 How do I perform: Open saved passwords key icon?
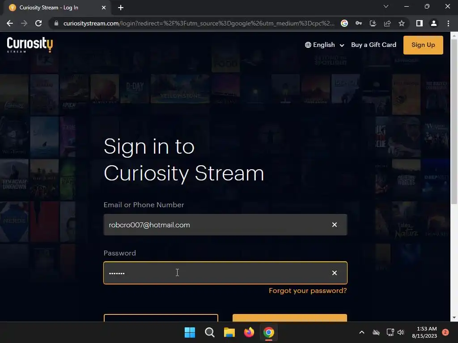(359, 23)
